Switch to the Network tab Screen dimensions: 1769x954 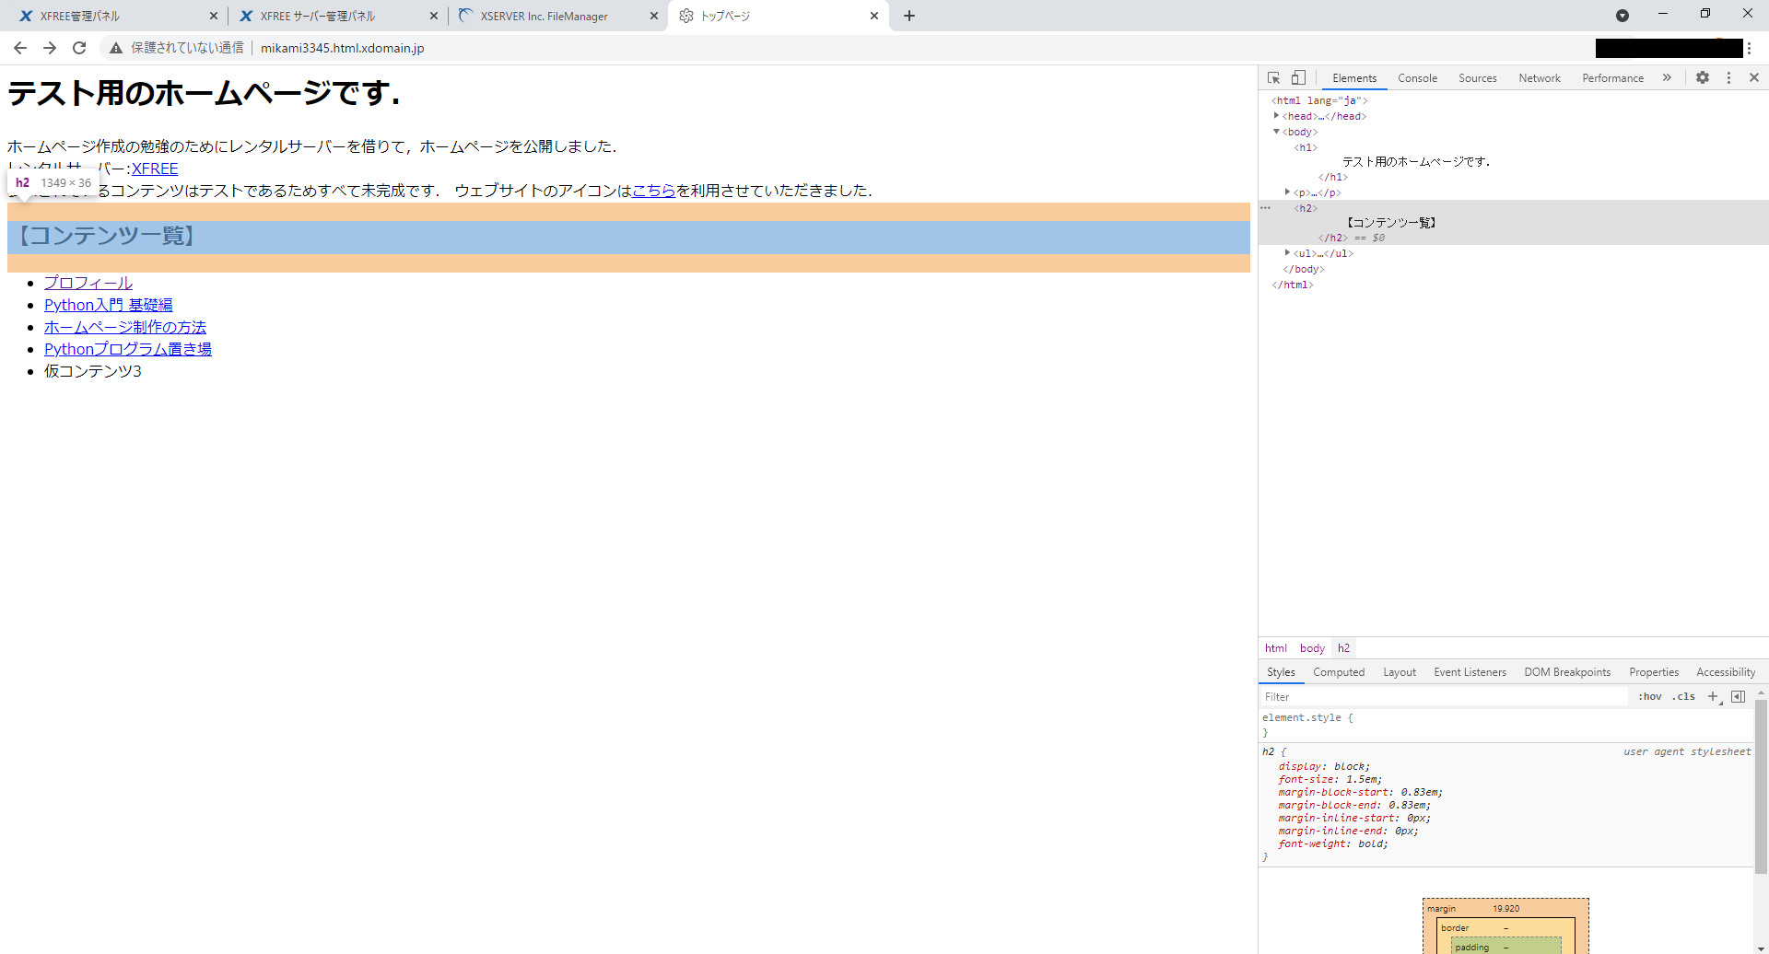click(1540, 78)
